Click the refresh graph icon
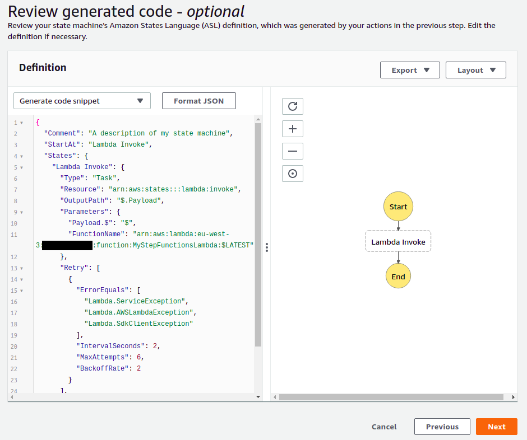Viewport: 527px width, 440px height. (x=292, y=106)
